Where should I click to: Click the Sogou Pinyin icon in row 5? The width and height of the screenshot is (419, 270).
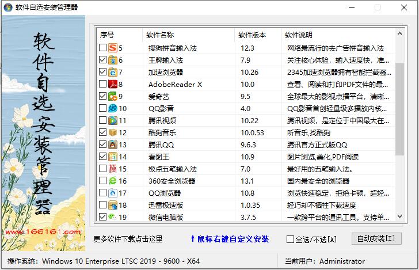tap(113, 48)
